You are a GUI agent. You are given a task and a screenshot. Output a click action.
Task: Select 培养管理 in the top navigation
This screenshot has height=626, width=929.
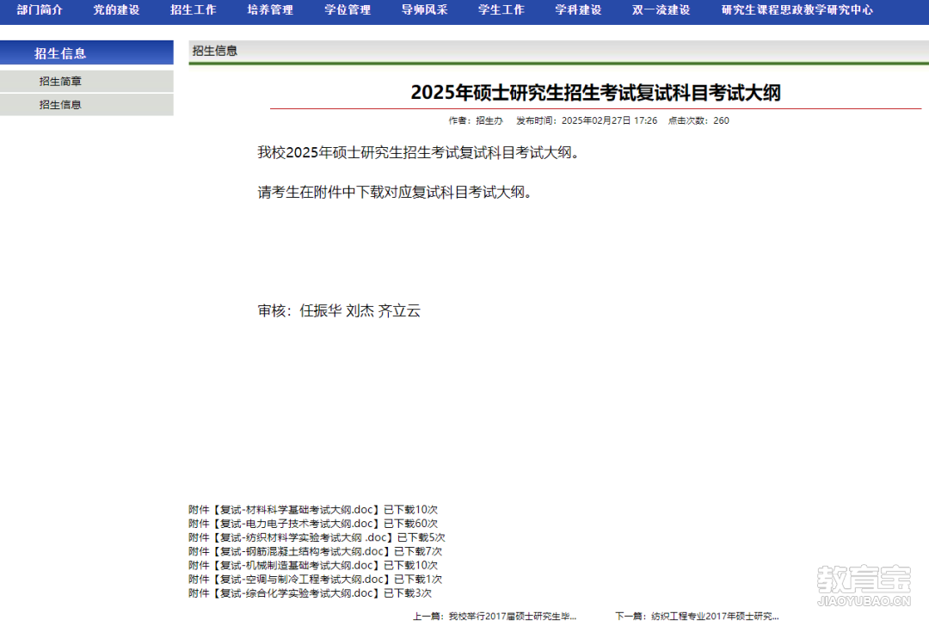point(270,10)
